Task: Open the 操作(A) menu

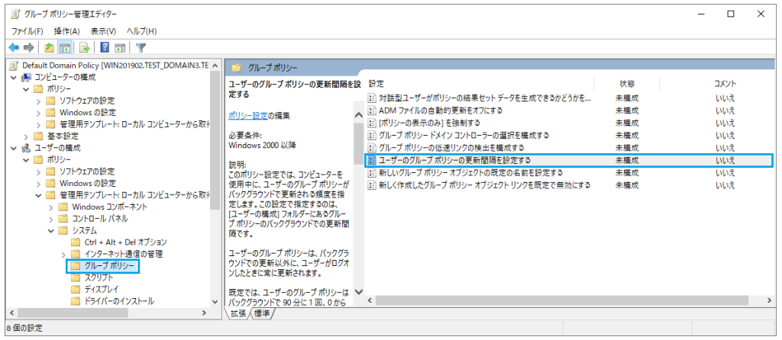Action: 67,30
